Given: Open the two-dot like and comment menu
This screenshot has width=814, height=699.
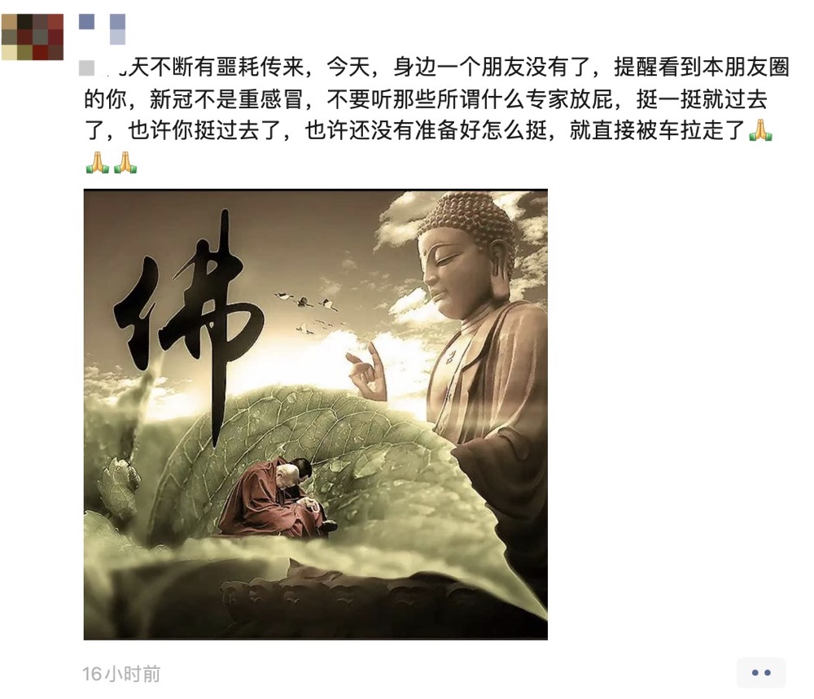Looking at the screenshot, I should [761, 672].
